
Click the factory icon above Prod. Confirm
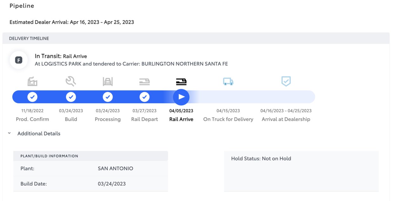[32, 81]
